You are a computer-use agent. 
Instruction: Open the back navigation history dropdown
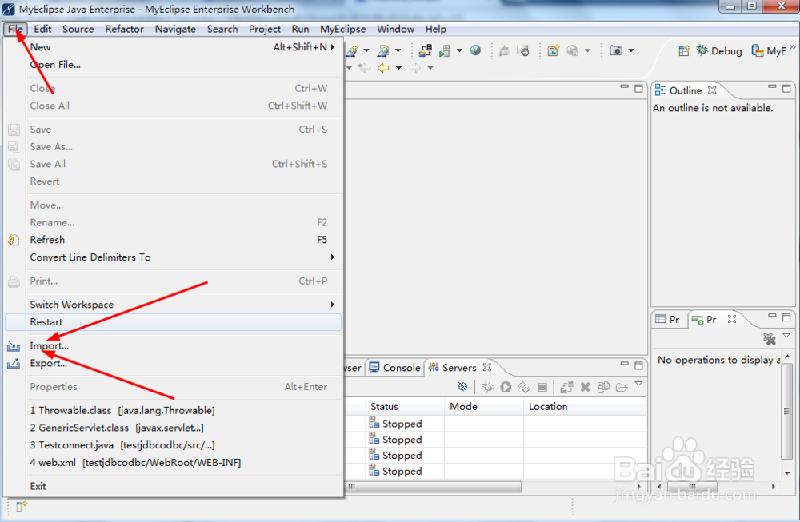pos(398,68)
